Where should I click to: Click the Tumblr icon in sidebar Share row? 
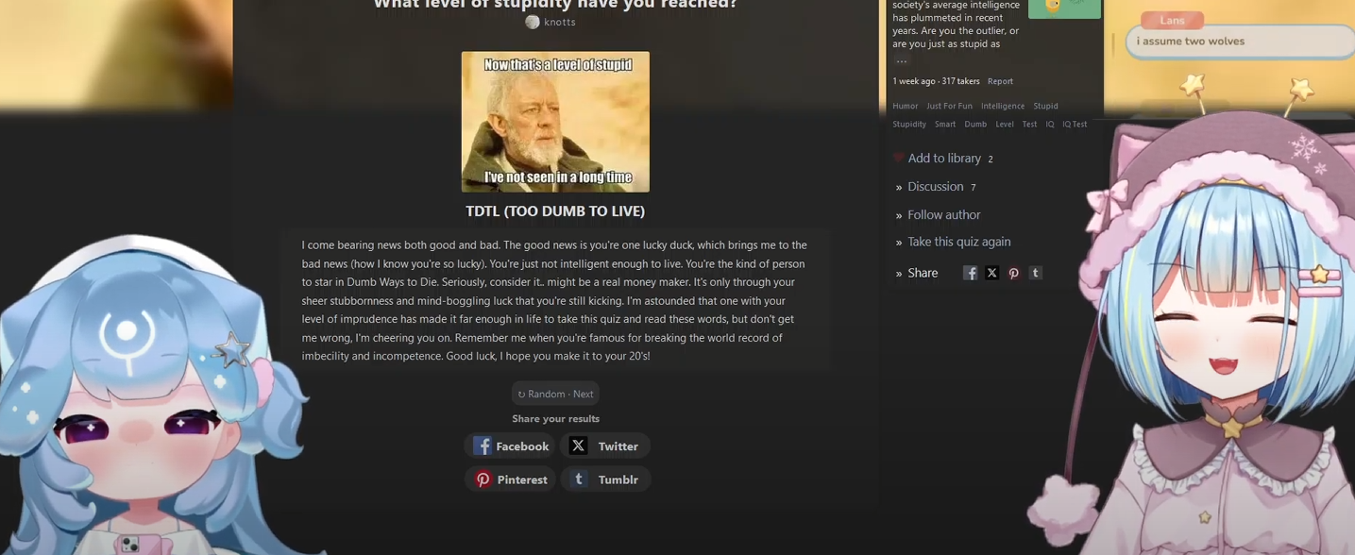(1035, 273)
